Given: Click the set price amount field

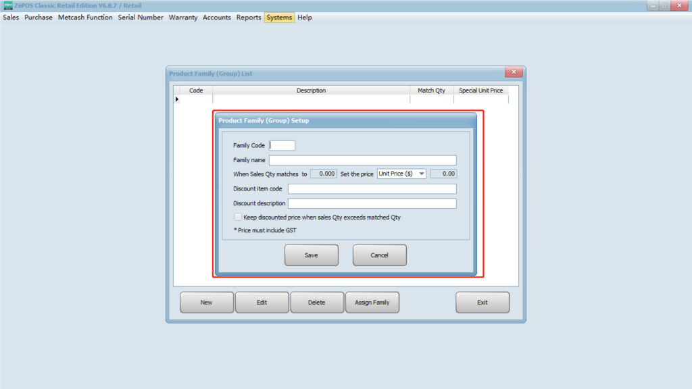Looking at the screenshot, I should 443,174.
